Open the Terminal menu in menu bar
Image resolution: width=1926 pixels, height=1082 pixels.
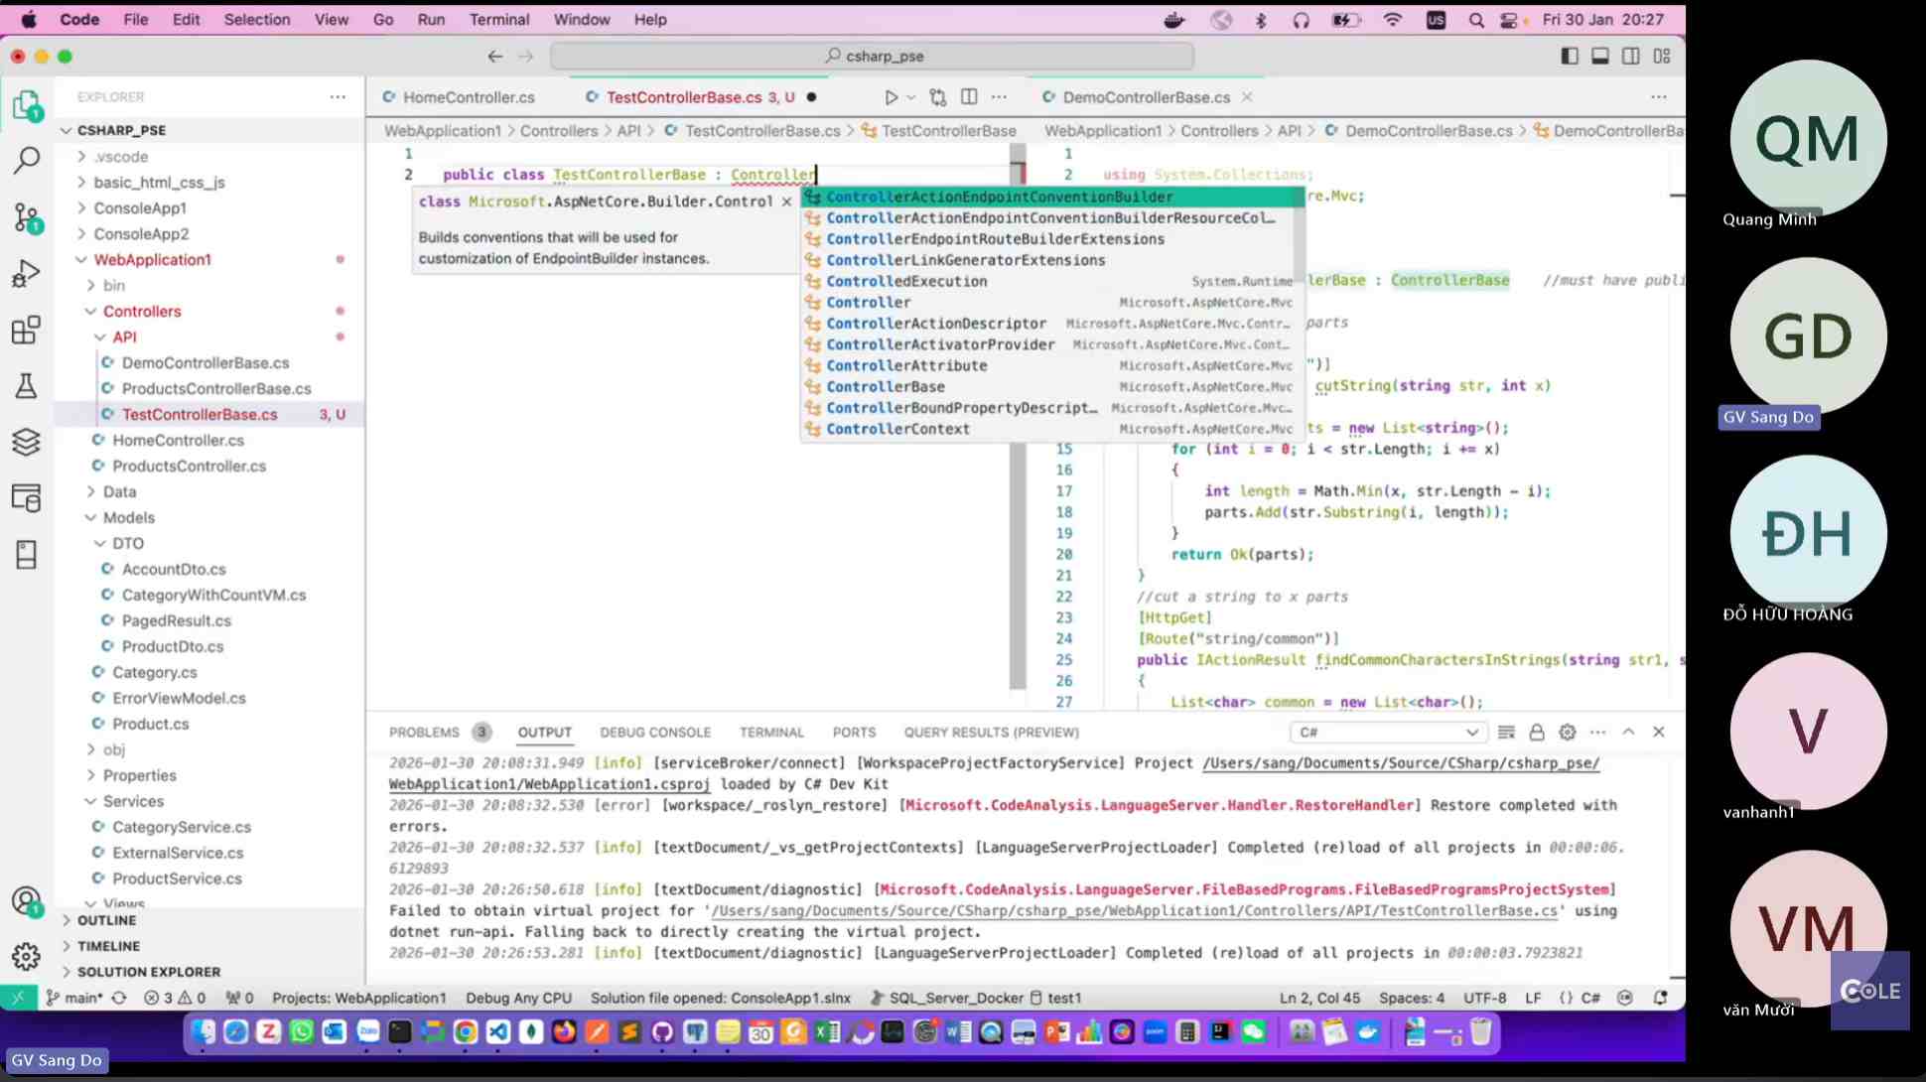[x=498, y=19]
